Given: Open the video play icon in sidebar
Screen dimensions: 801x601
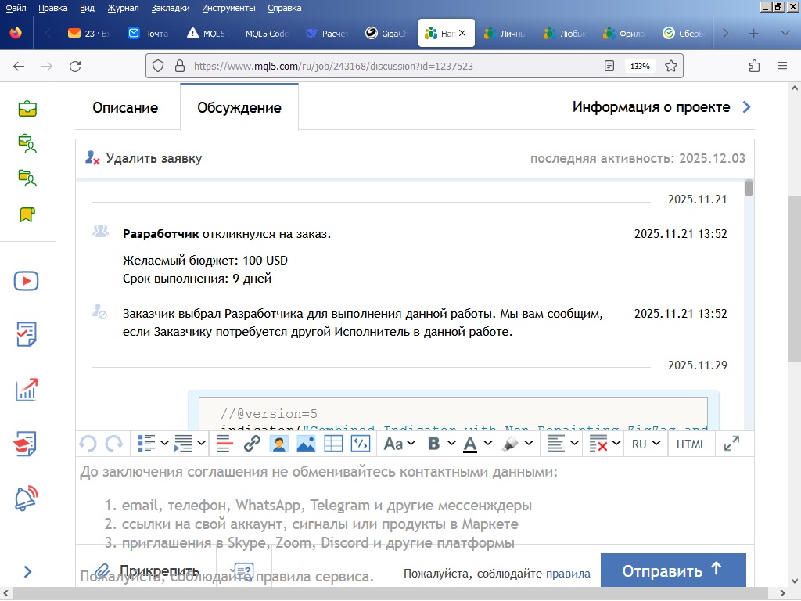Looking at the screenshot, I should pos(27,281).
